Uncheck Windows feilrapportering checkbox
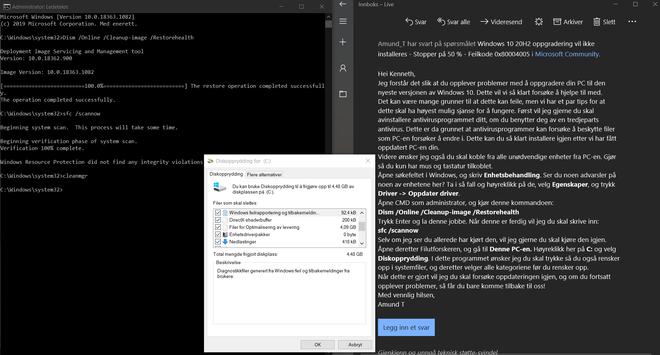 218,213
